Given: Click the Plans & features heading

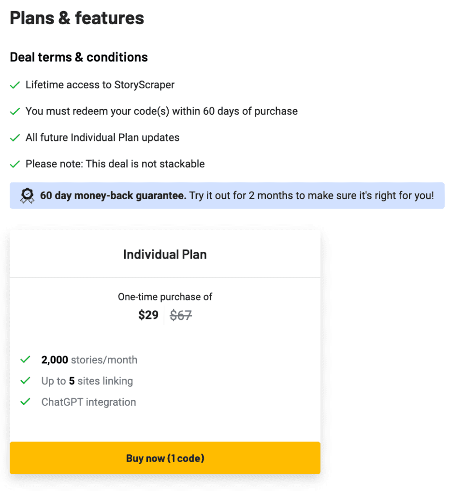Looking at the screenshot, I should [x=77, y=18].
